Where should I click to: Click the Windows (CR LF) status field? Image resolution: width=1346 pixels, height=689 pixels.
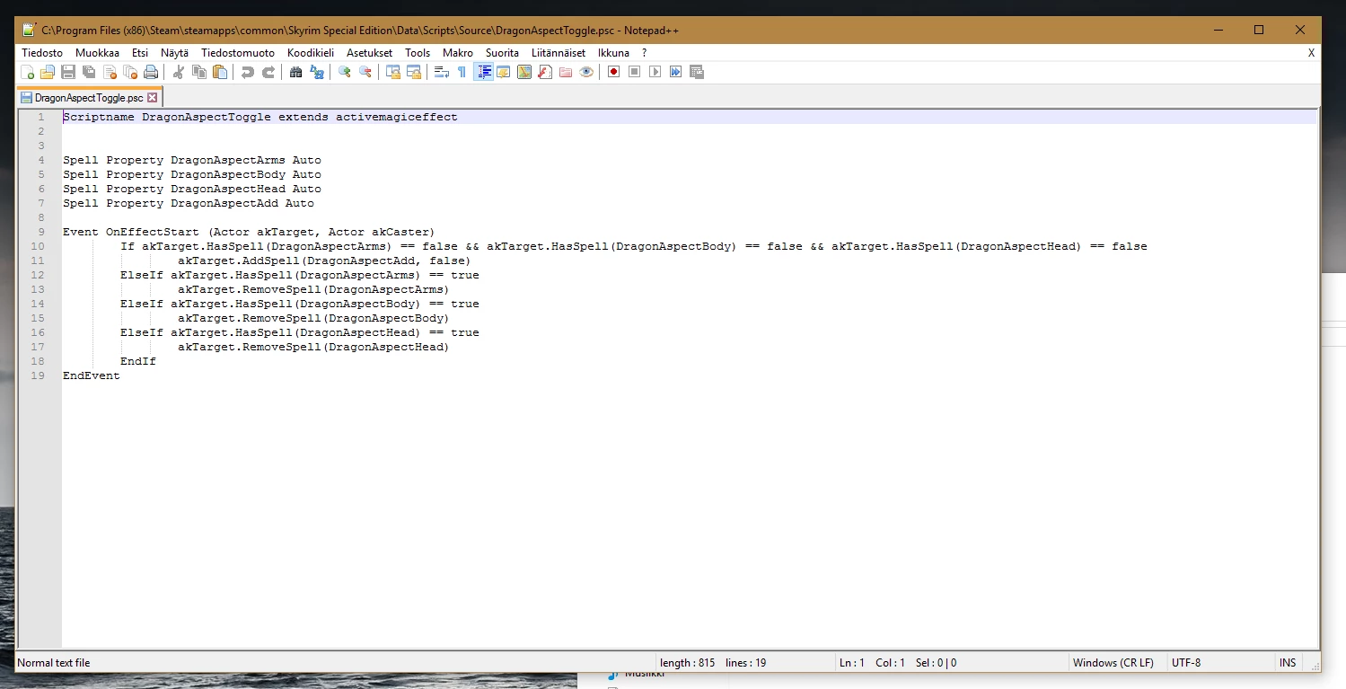click(1113, 663)
